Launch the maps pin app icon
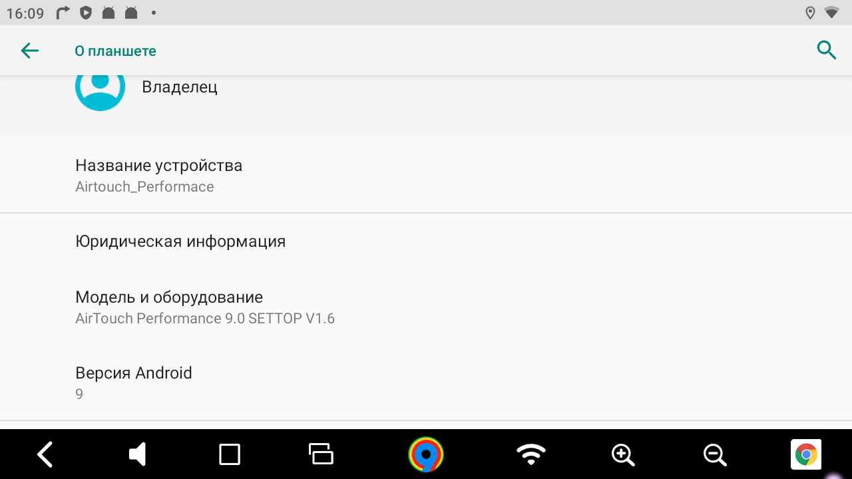852x479 pixels. pyautogui.click(x=426, y=454)
